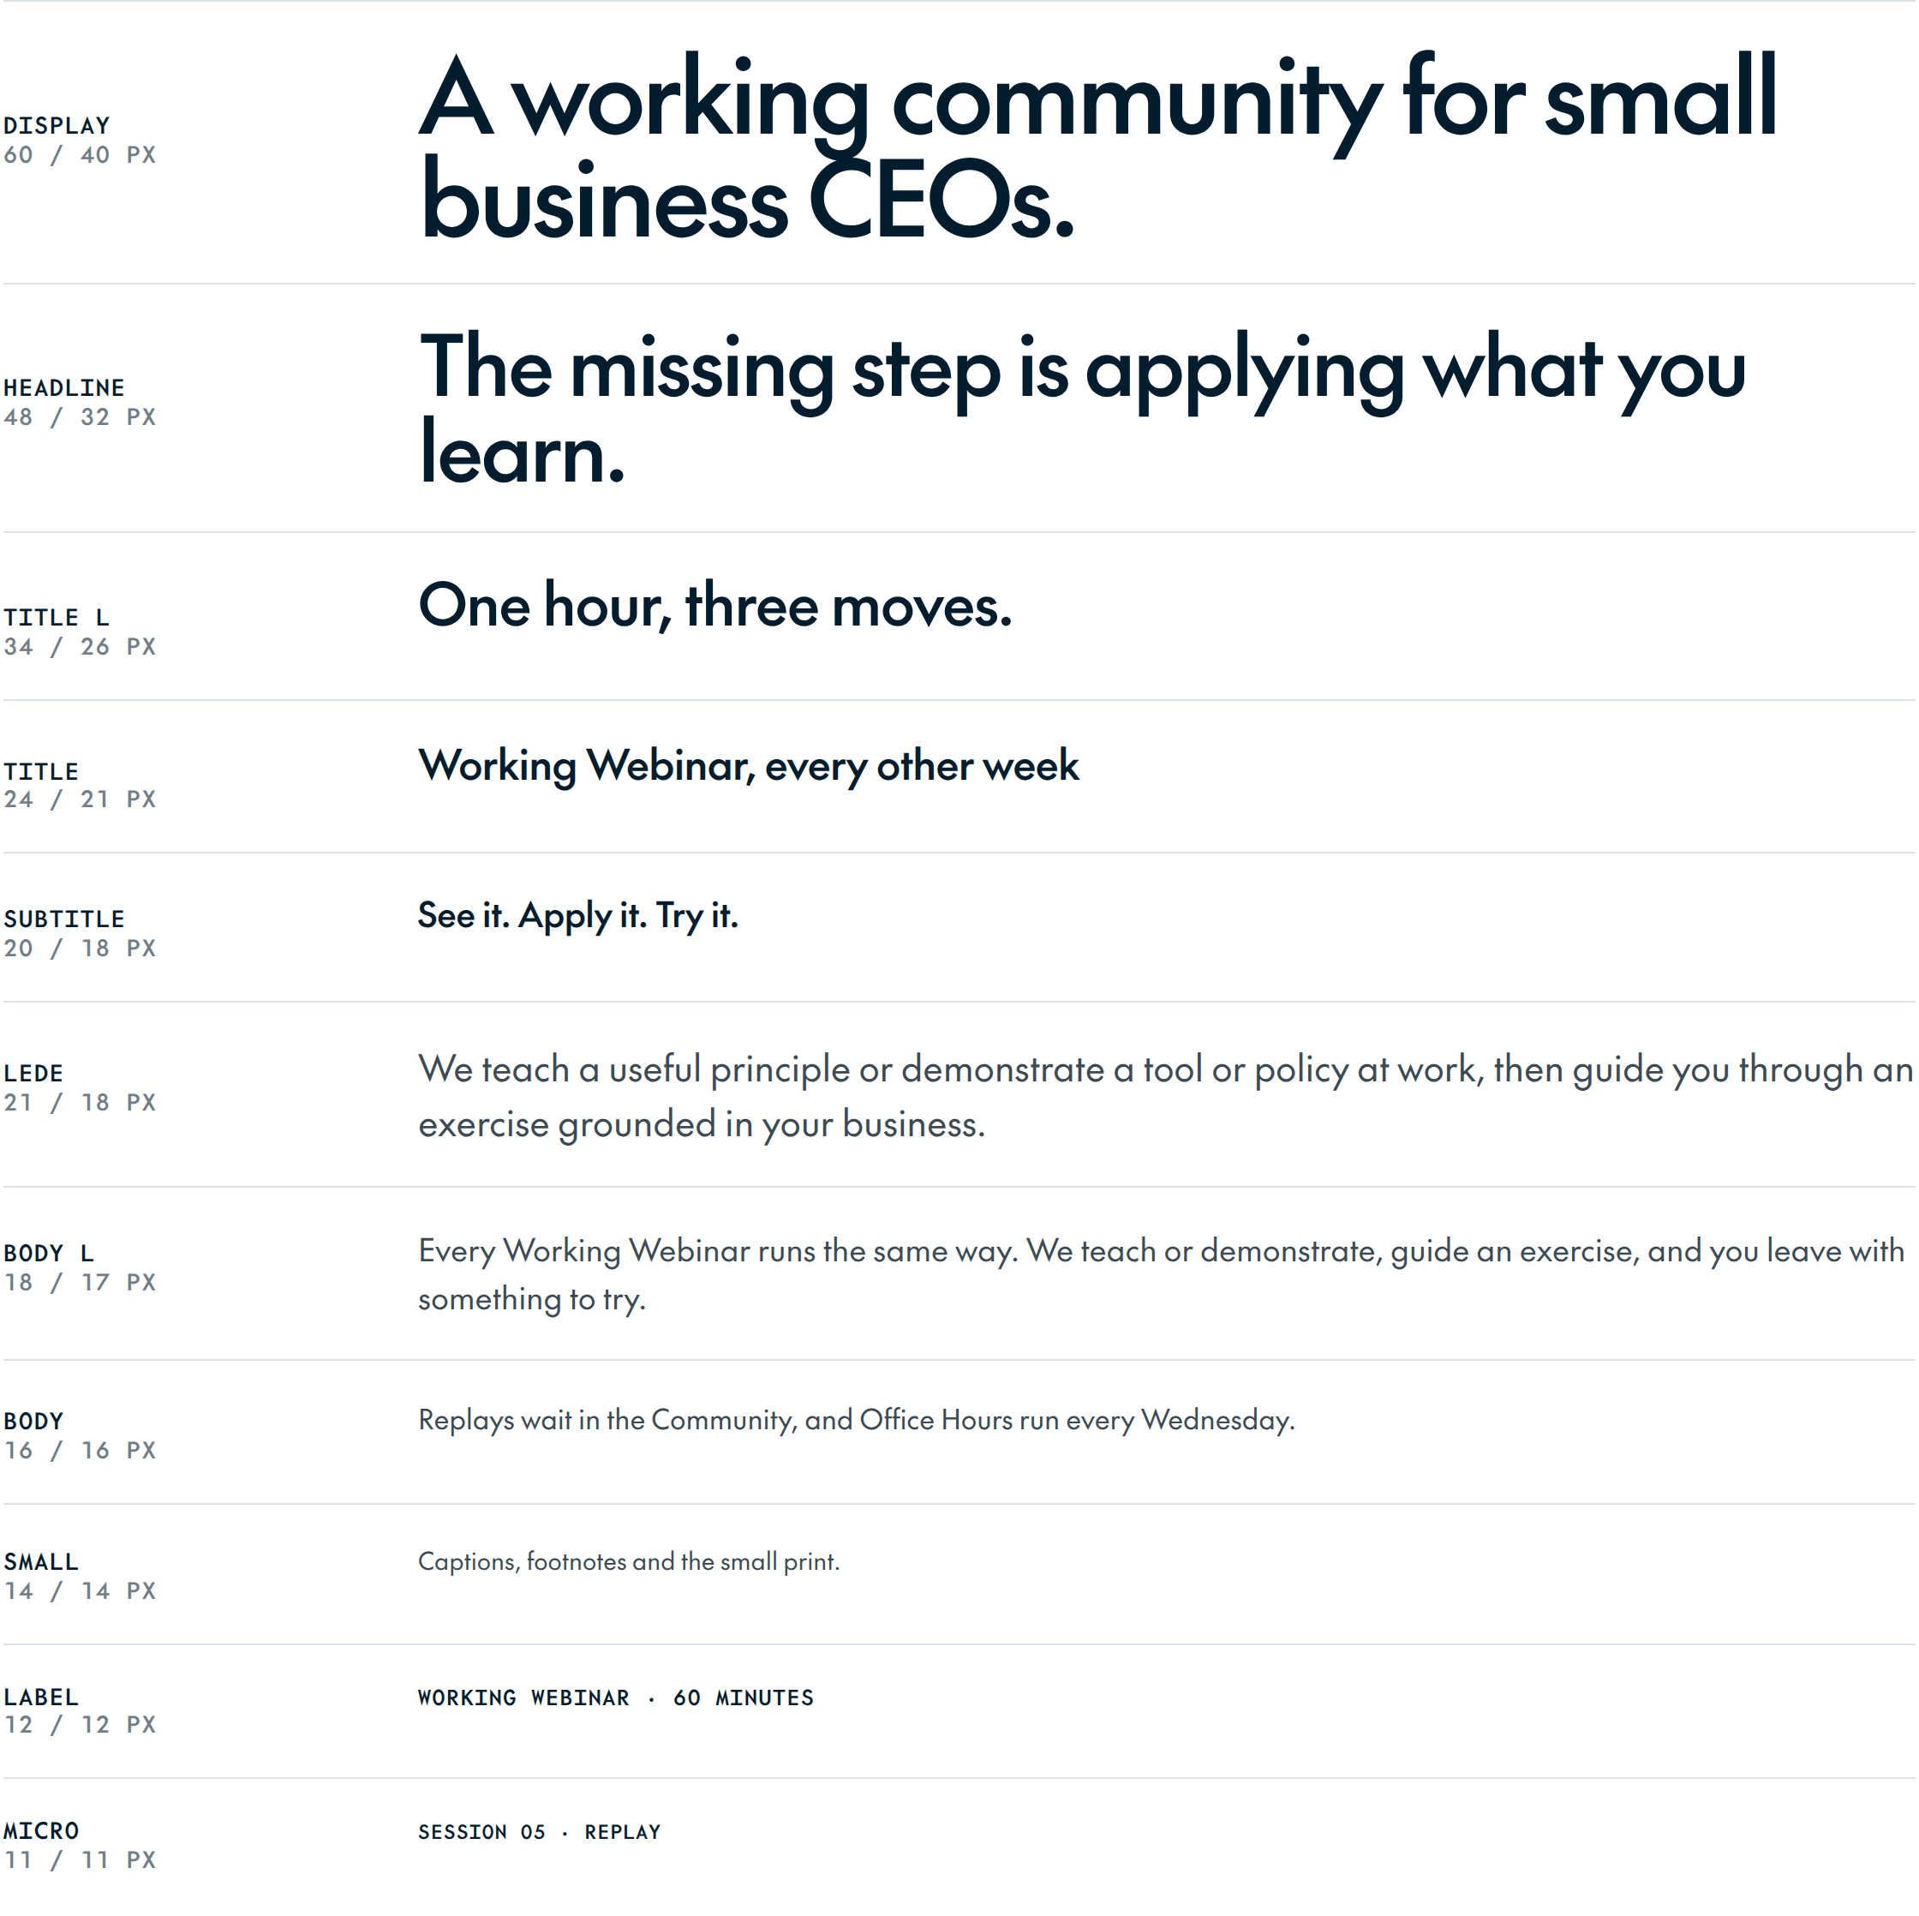
Task: Select the SMALL style label
Action: (41, 1562)
